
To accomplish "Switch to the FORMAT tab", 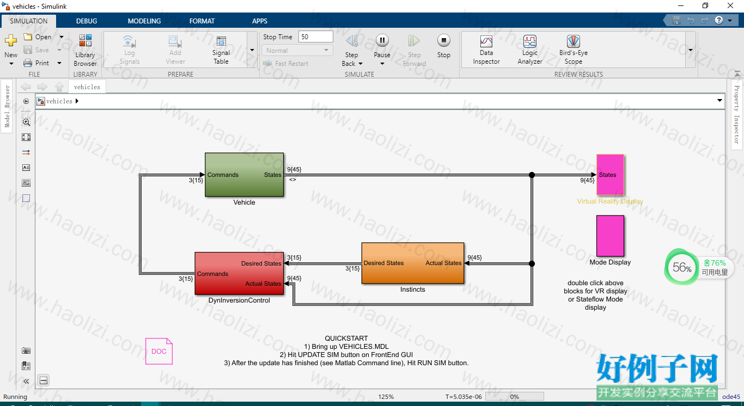I will [x=202, y=21].
